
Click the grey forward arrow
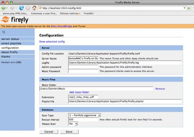pyautogui.click(x=12, y=8)
